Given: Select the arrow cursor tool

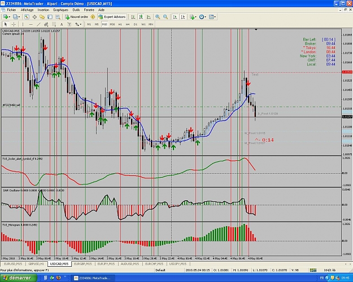Looking at the screenshot, I should tap(6, 24).
